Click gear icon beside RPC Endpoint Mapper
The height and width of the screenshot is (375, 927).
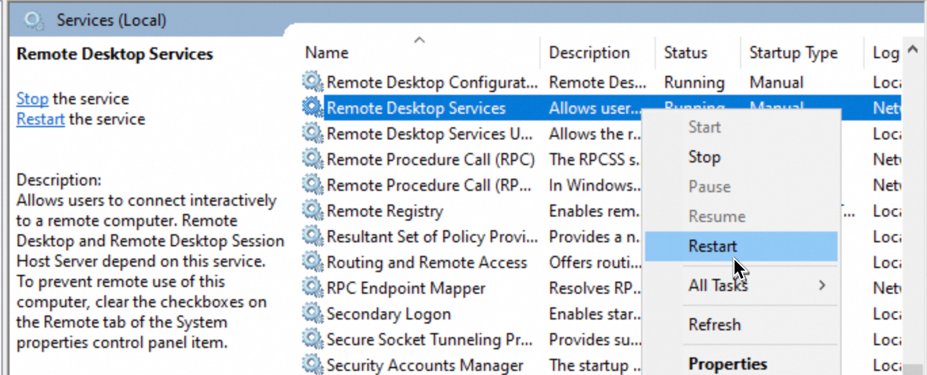click(312, 288)
